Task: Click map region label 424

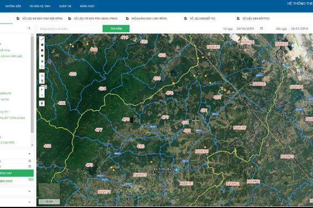Action: (102, 89)
